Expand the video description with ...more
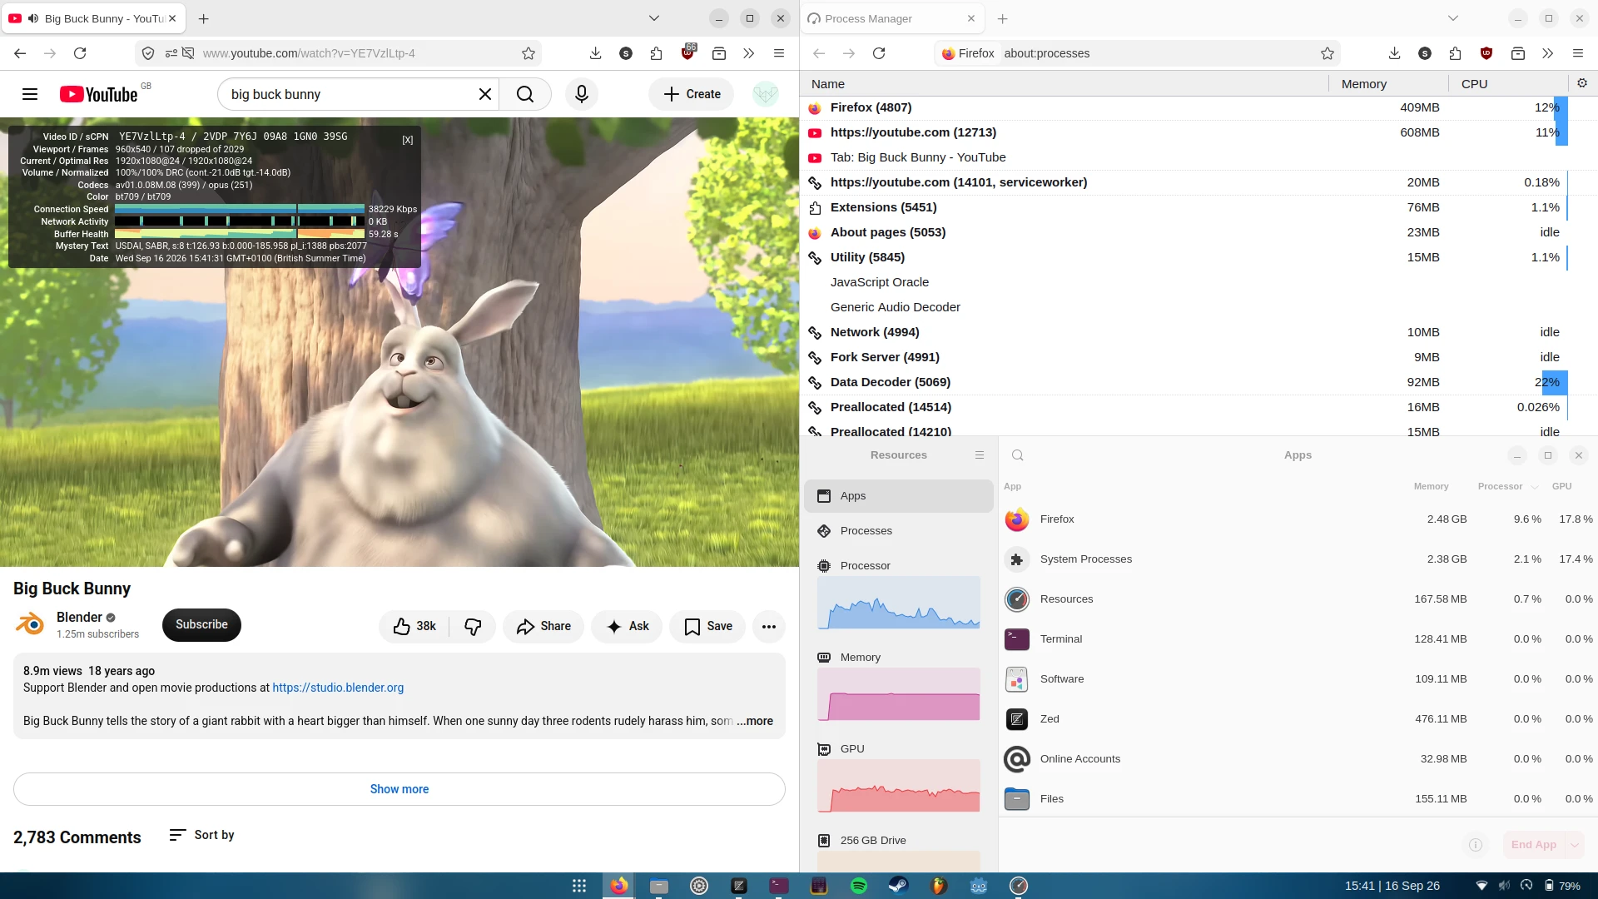This screenshot has width=1598, height=899. [755, 721]
